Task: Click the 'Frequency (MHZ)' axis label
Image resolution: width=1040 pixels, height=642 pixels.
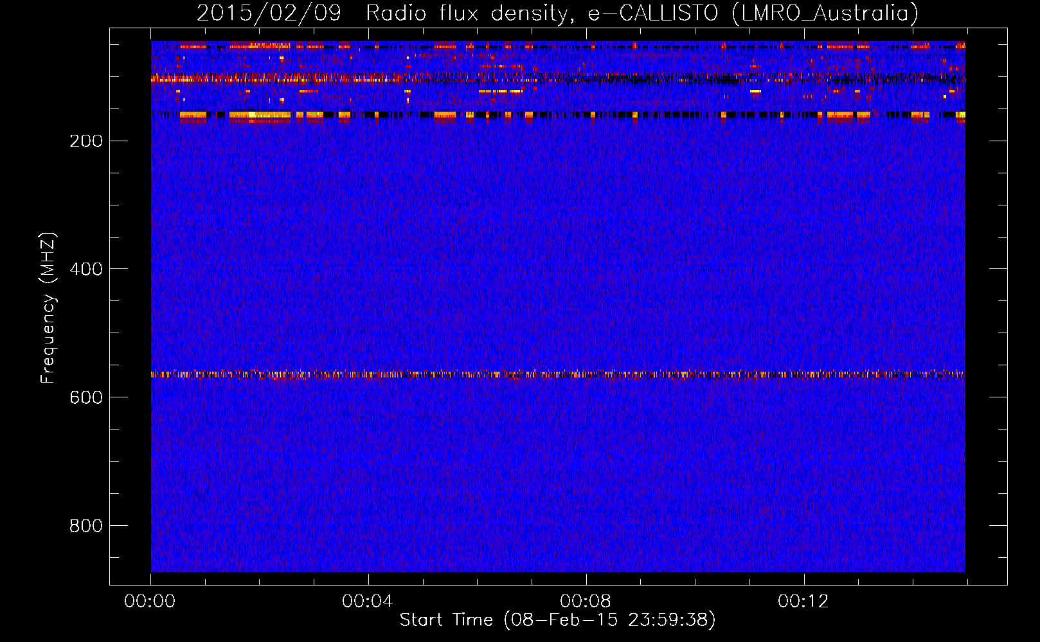Action: 48,308
